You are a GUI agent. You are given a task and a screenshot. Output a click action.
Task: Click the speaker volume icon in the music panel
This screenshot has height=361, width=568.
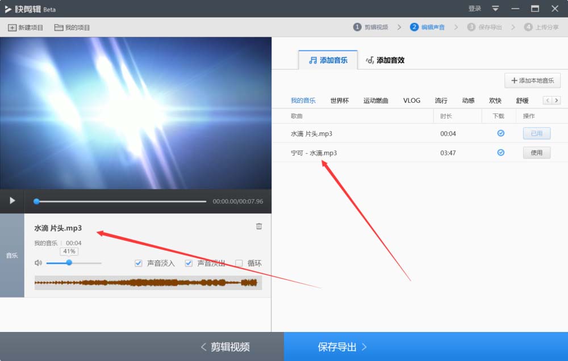[x=37, y=263]
